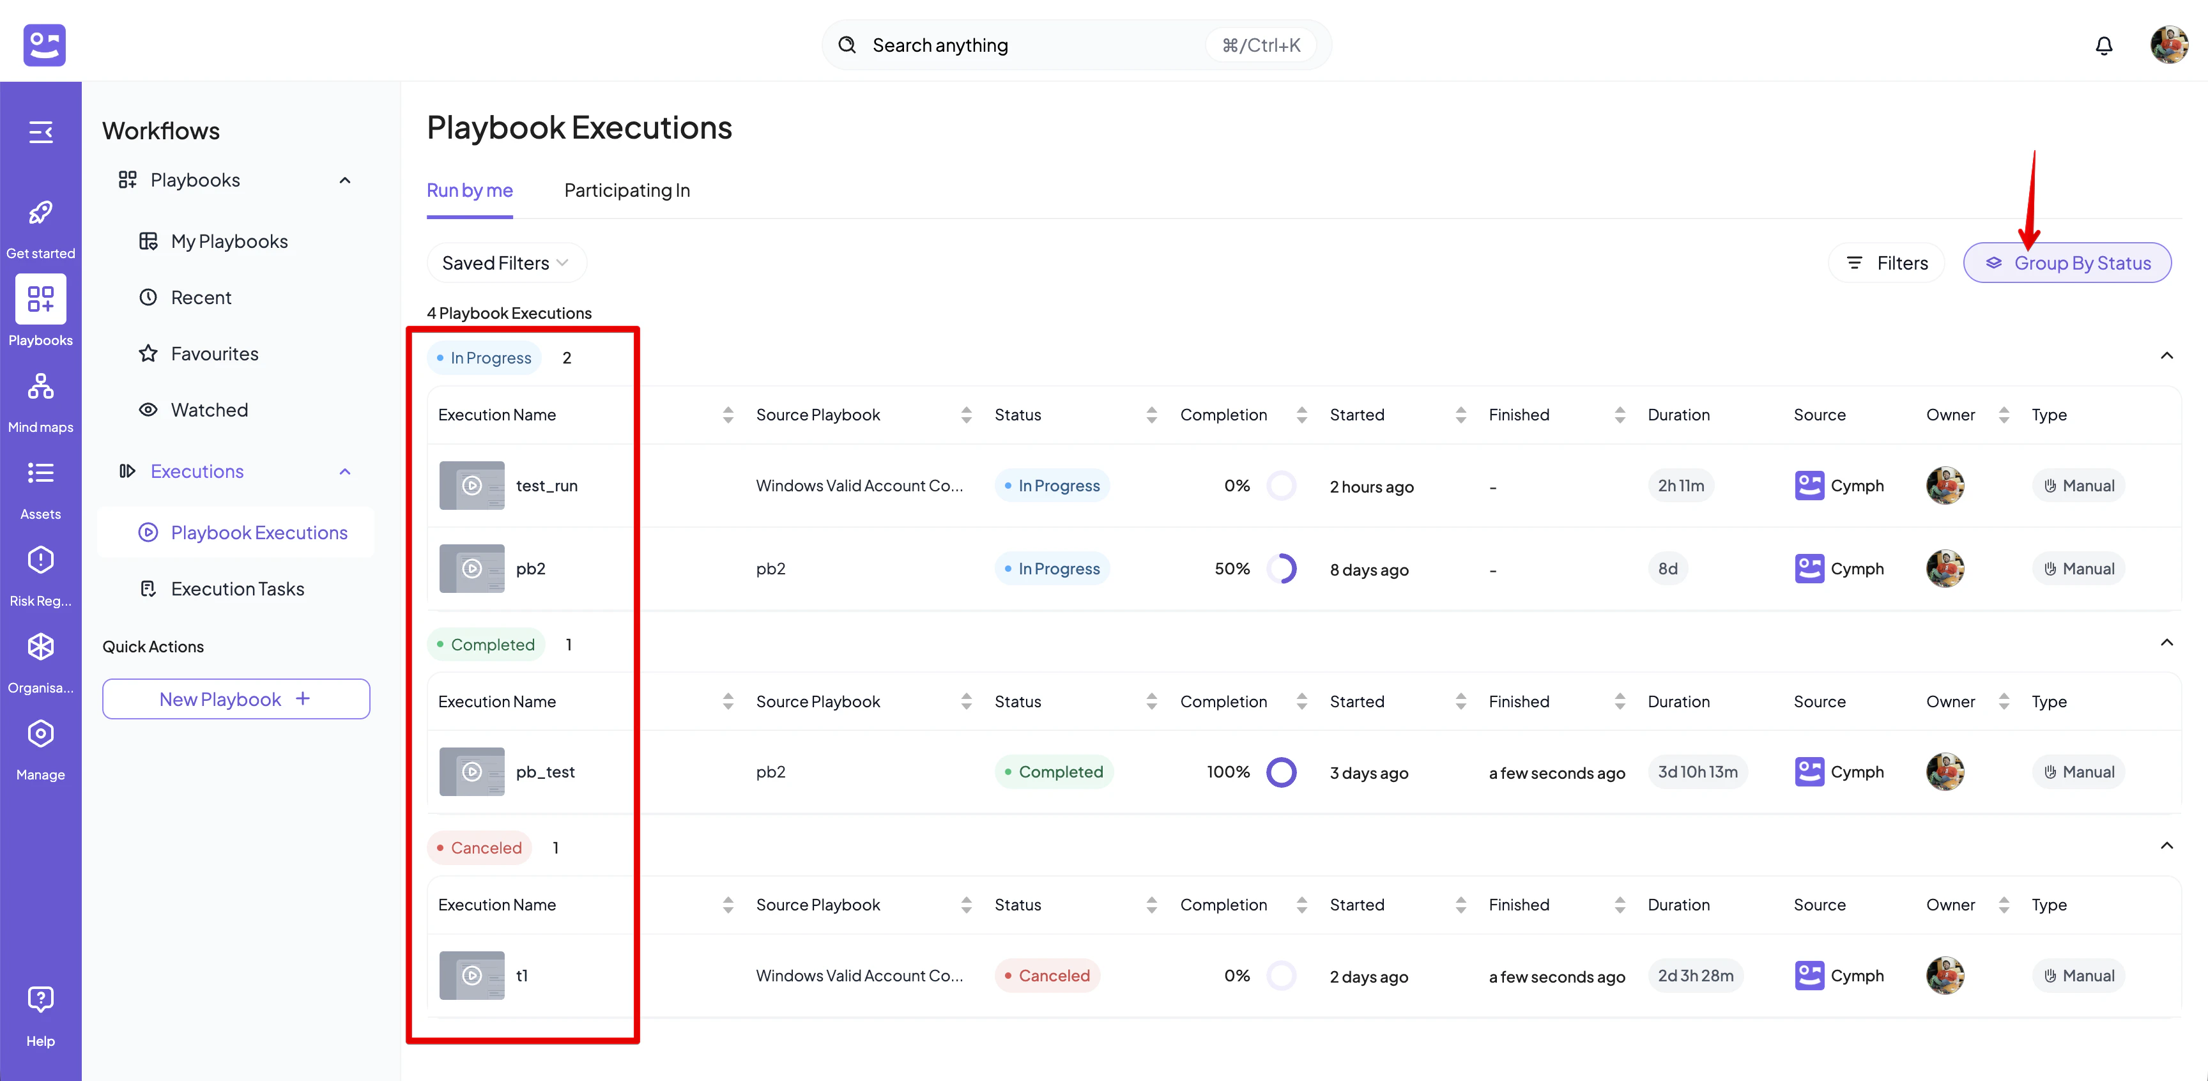Click the Help icon at bottom left
The width and height of the screenshot is (2208, 1081).
click(40, 1000)
